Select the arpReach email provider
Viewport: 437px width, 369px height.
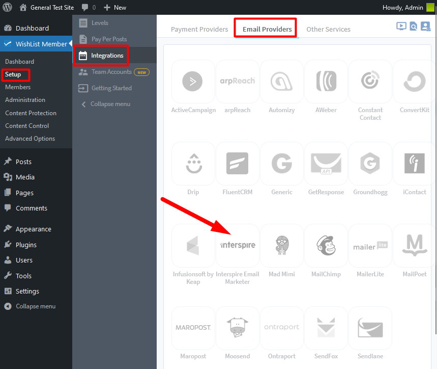(x=238, y=82)
